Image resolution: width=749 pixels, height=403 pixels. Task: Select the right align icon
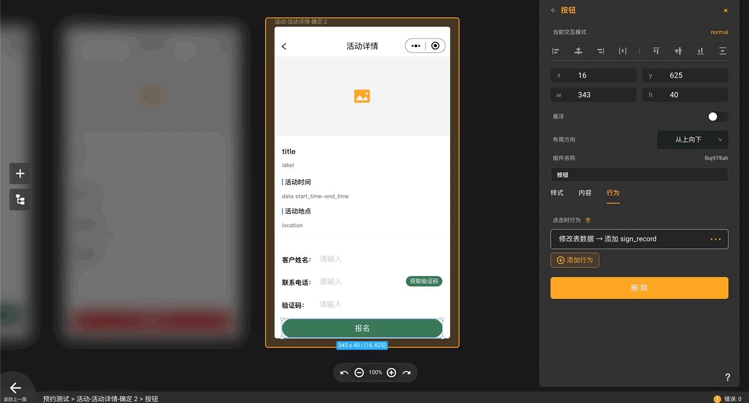(x=600, y=51)
